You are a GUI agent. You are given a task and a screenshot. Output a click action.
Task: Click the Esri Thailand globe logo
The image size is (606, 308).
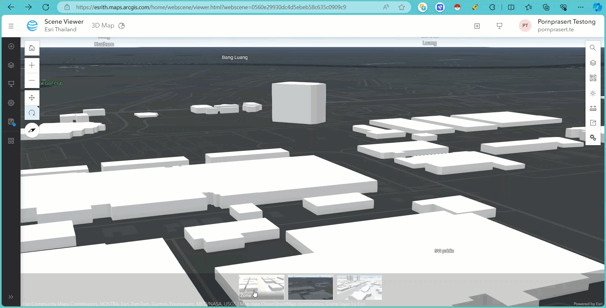tap(32, 26)
